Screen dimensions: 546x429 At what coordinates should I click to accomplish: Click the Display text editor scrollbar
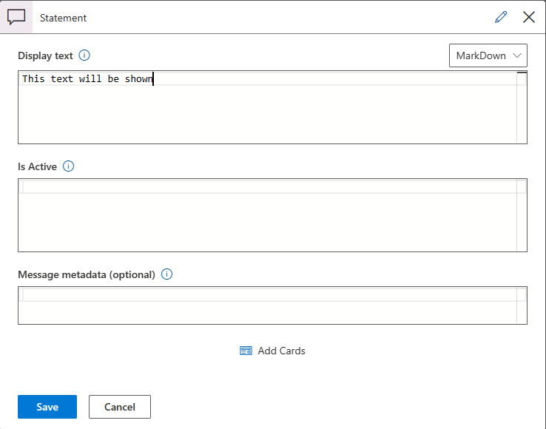522,107
